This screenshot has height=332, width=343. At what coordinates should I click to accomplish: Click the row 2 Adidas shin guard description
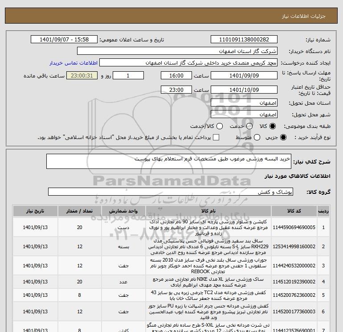(208, 246)
